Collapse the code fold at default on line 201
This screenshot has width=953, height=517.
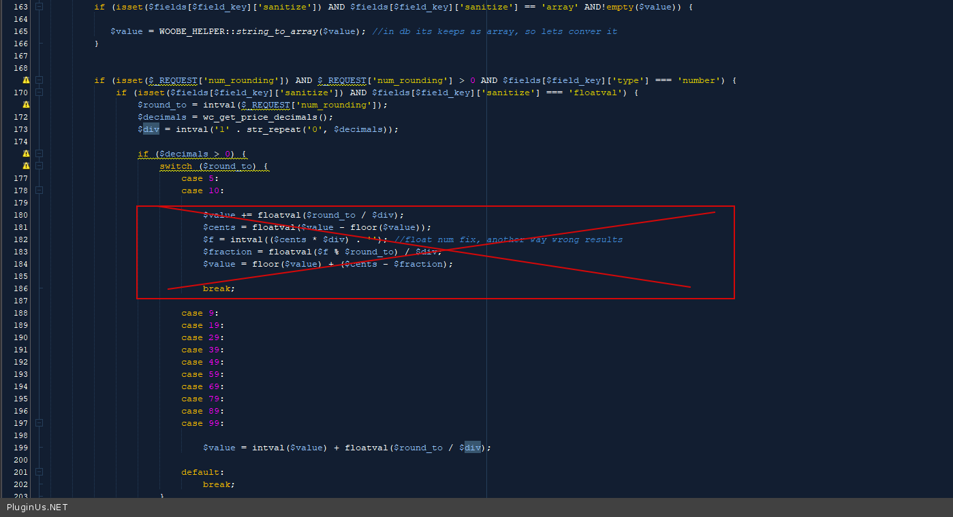(x=39, y=472)
